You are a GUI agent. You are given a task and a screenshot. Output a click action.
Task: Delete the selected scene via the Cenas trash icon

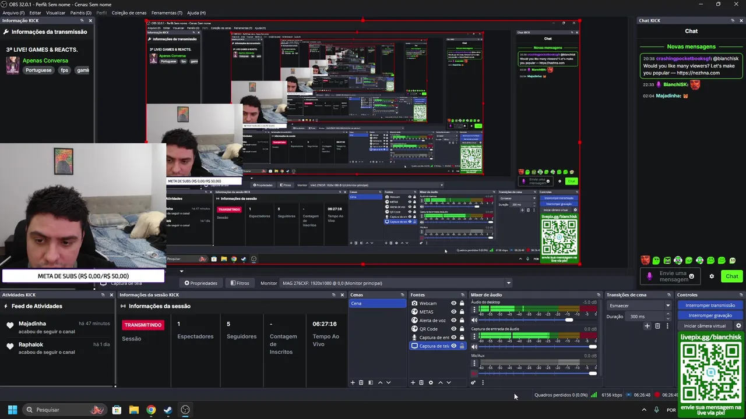point(361,382)
